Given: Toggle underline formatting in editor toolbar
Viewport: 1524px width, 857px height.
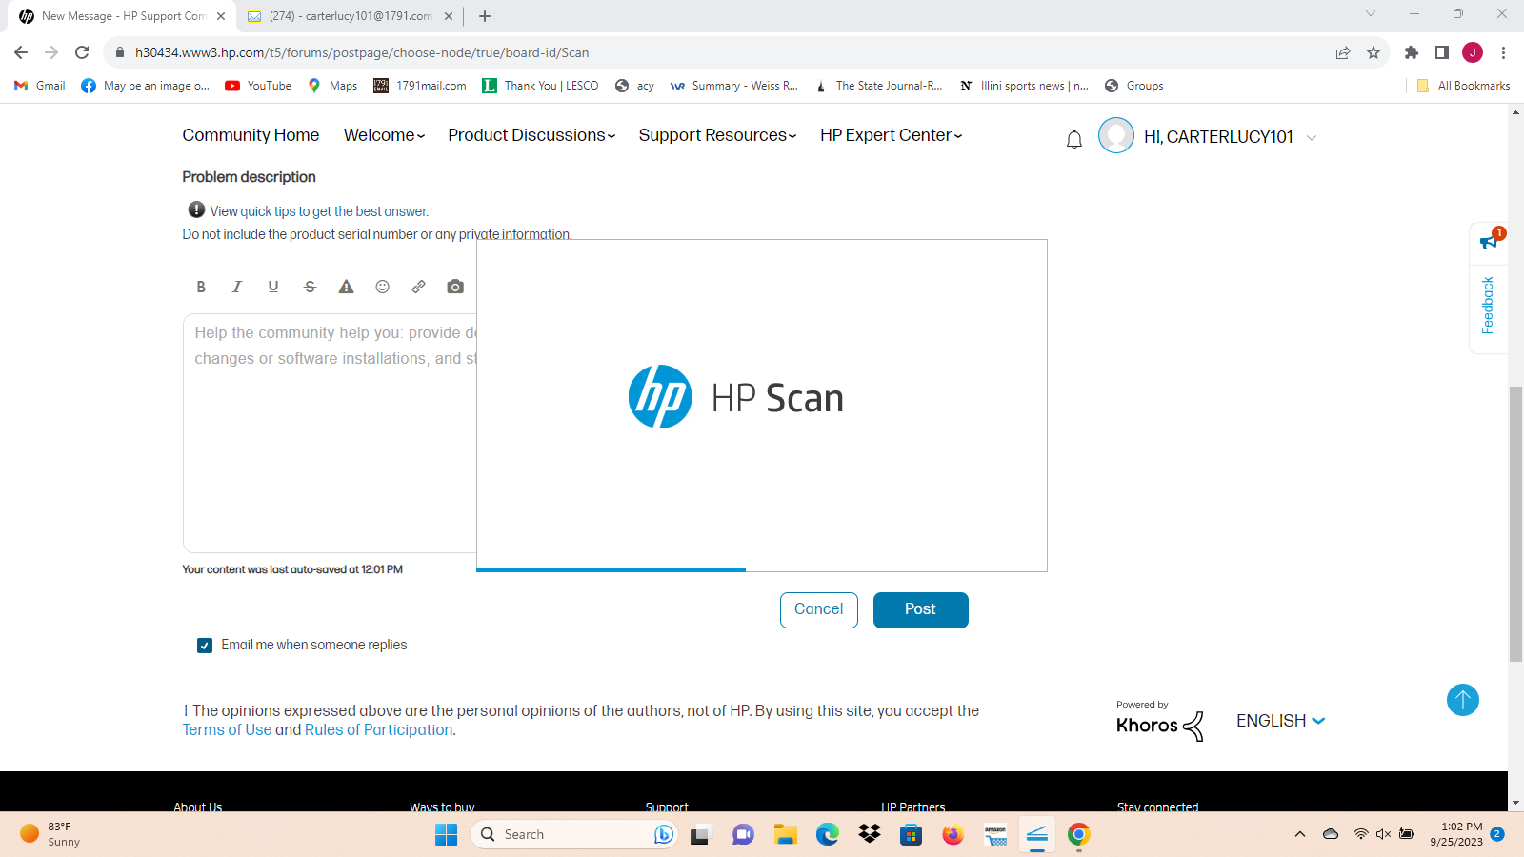Looking at the screenshot, I should (x=273, y=287).
